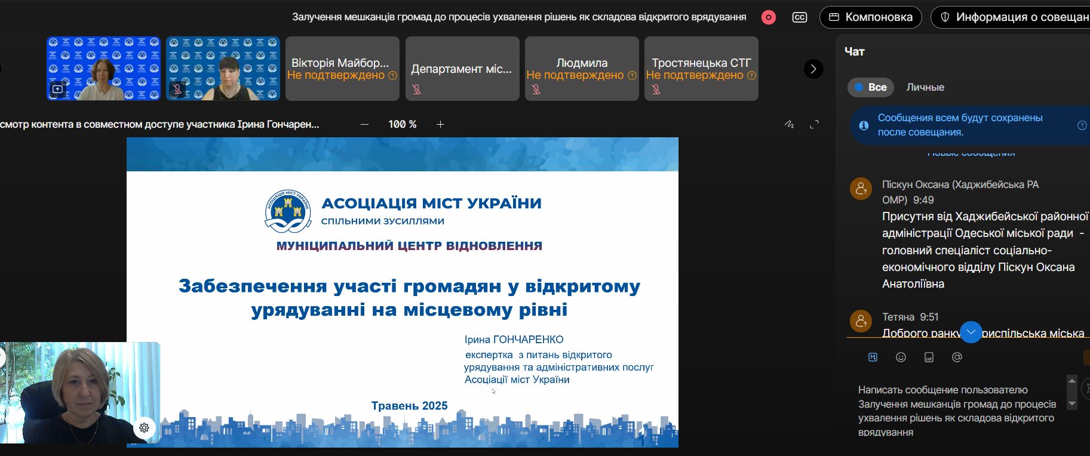The image size is (1090, 456).
Task: Insert a mention with the @ icon
Action: coord(957,357)
